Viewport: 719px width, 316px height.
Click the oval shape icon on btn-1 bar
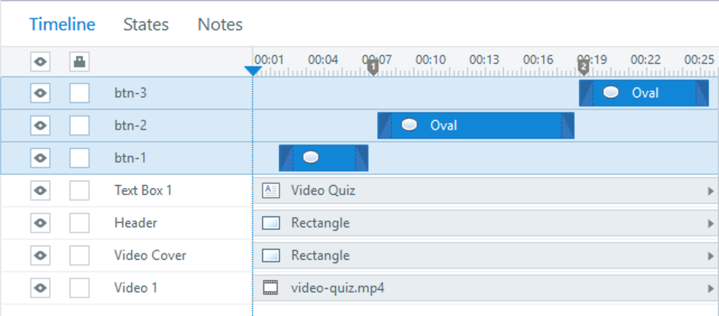(x=311, y=158)
